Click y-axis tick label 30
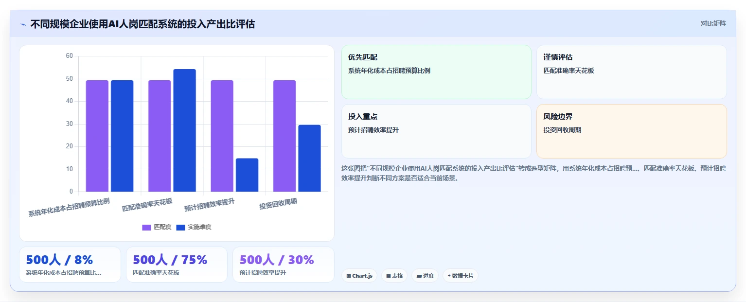746x302 pixels. click(69, 124)
